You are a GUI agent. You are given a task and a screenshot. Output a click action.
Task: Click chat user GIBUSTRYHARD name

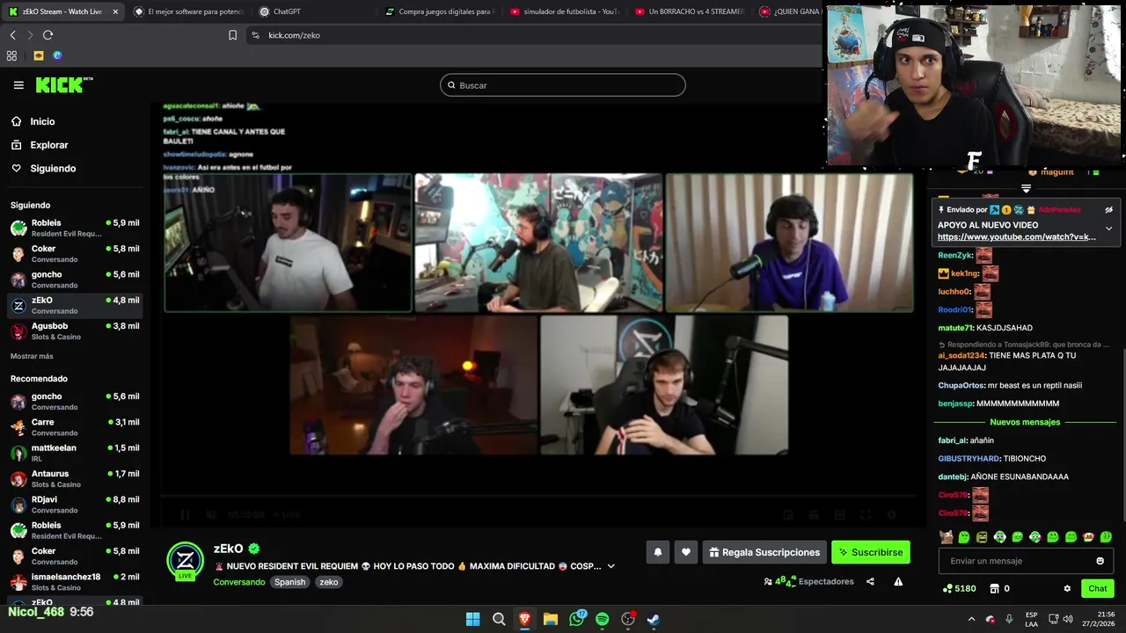pyautogui.click(x=969, y=459)
